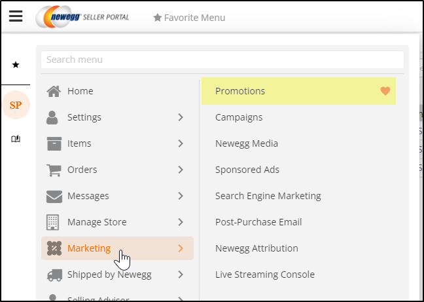Expand the Items chevron
Image resolution: width=424 pixels, height=302 pixels.
(x=181, y=143)
